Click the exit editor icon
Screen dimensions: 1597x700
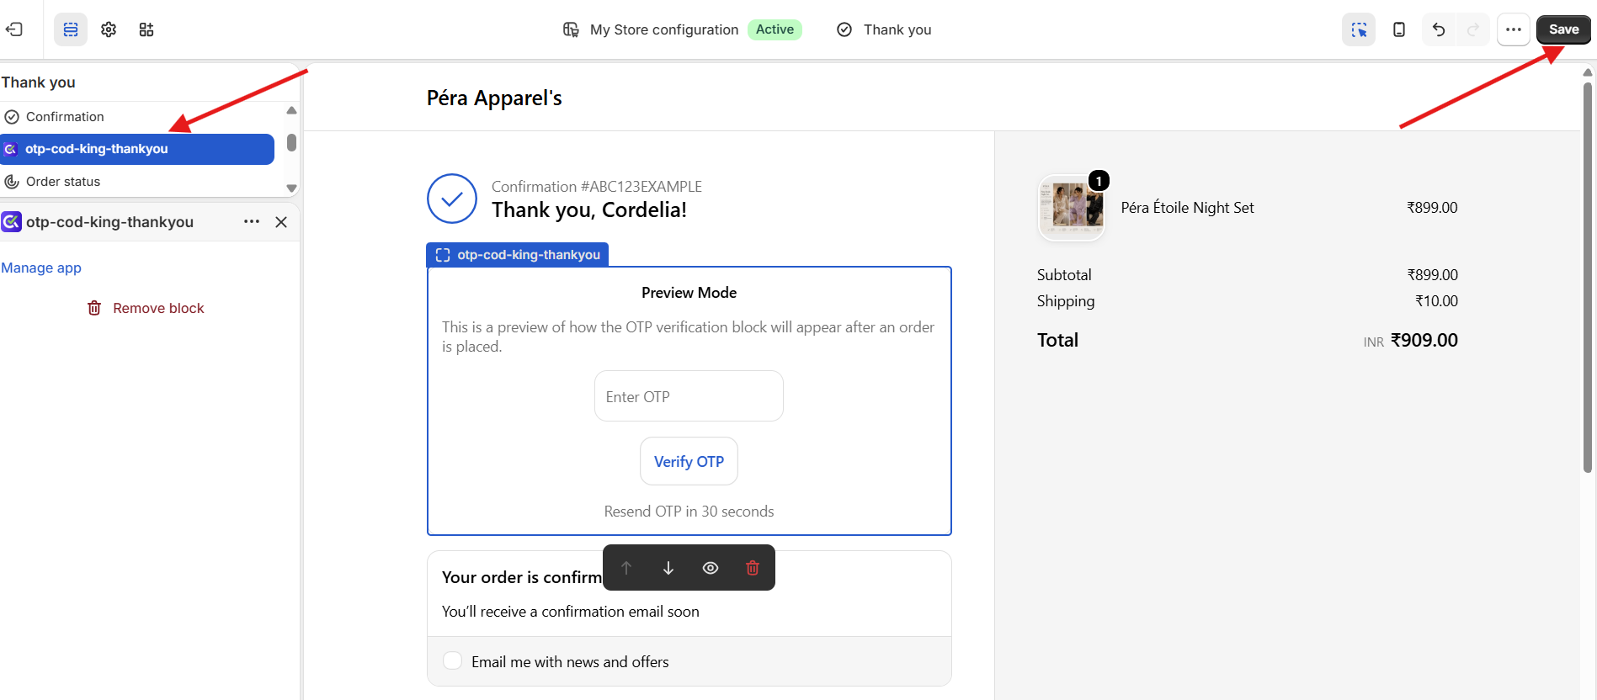point(14,29)
